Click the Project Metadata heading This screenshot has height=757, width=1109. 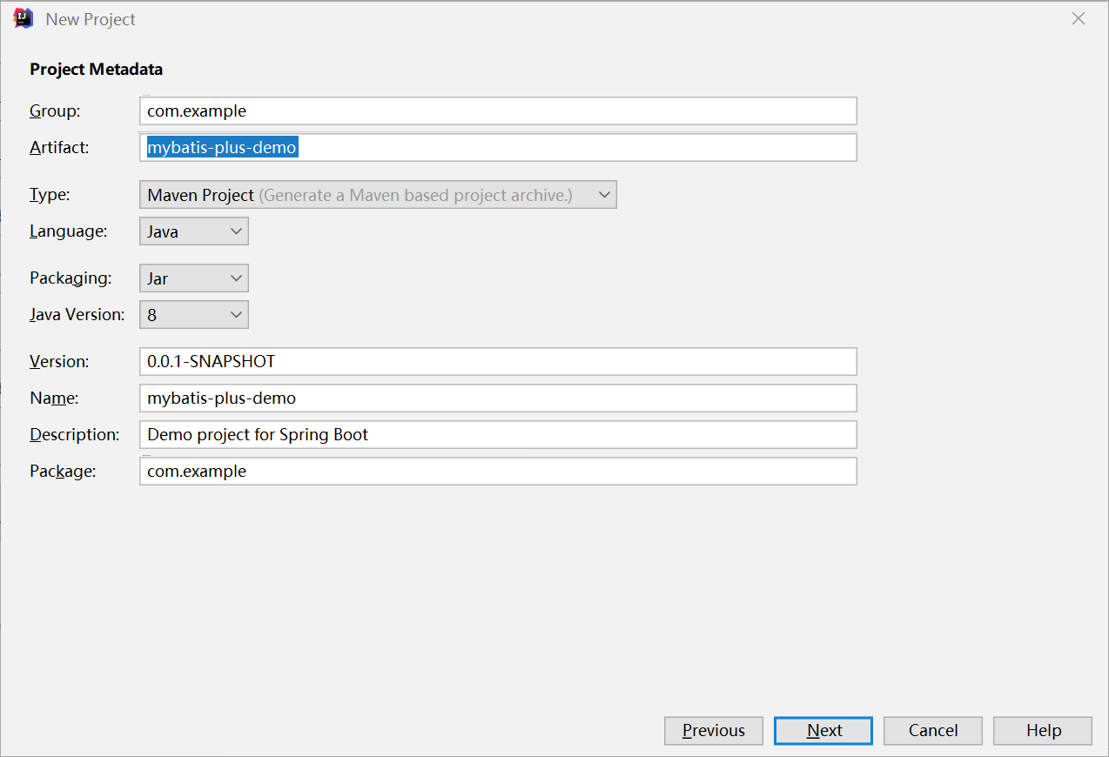click(x=96, y=69)
